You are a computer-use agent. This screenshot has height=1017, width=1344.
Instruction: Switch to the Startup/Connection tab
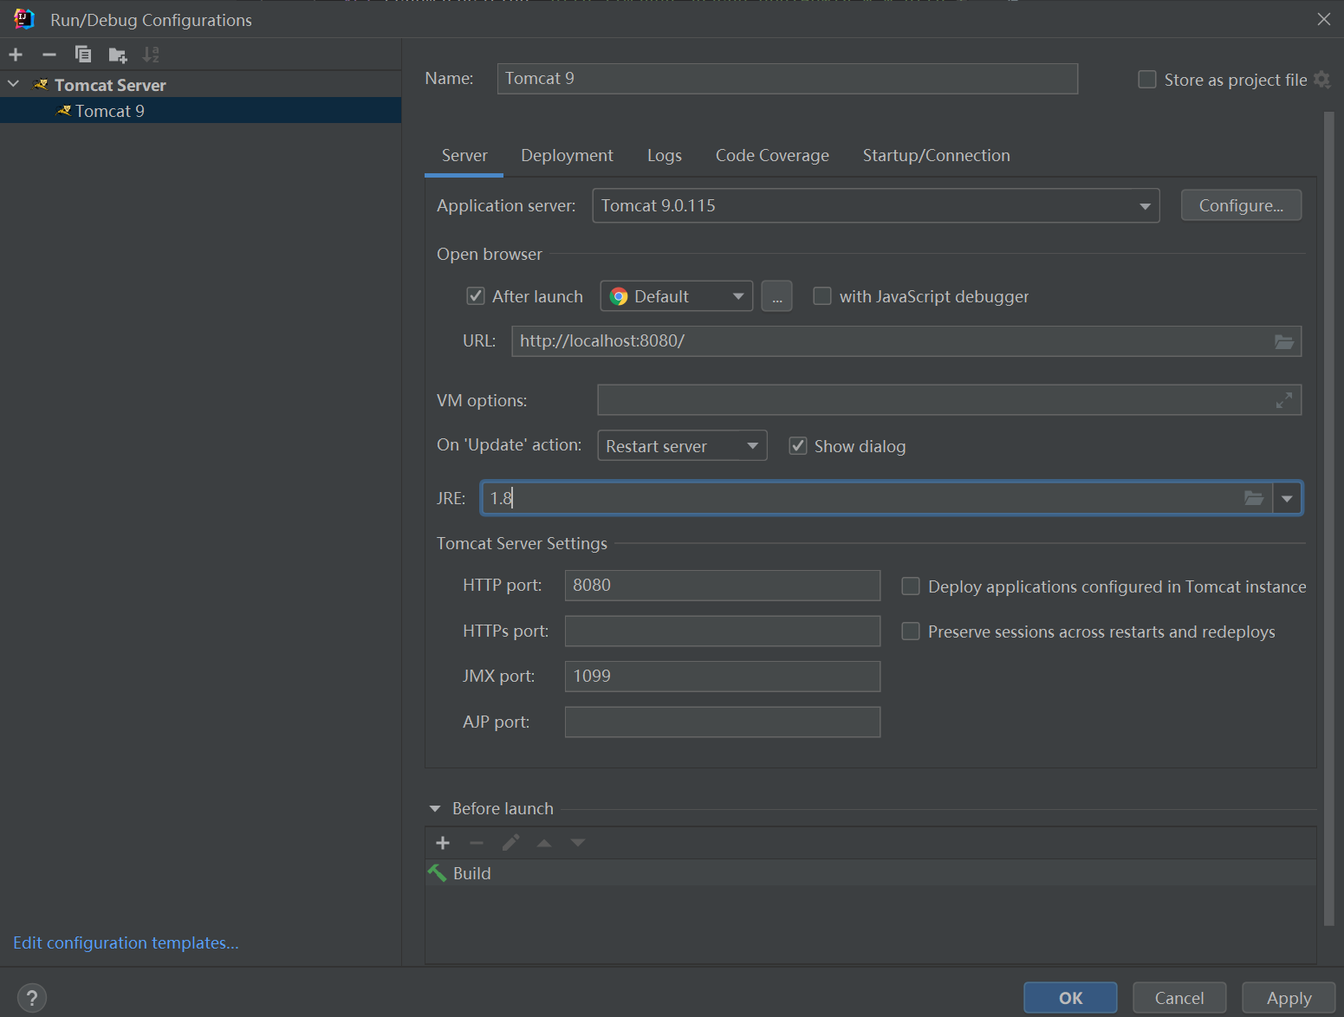coord(937,156)
